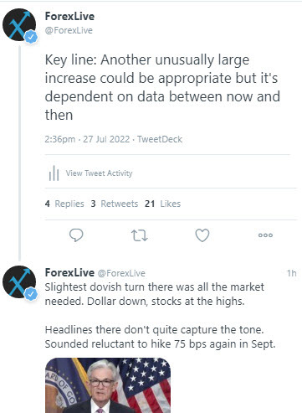The image size is (302, 413).
Task: Show the 21 Likes list
Action: tap(162, 204)
